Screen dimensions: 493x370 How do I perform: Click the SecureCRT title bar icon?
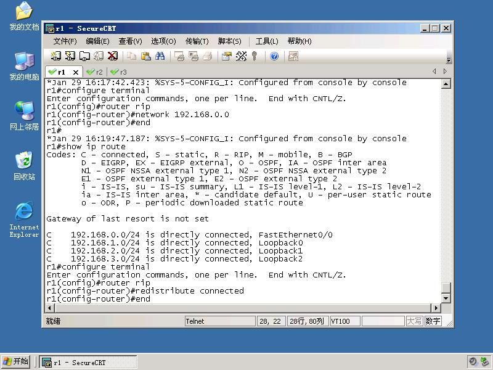[x=50, y=28]
